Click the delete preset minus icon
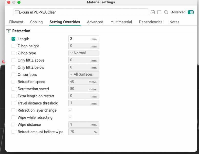 [x=159, y=12]
